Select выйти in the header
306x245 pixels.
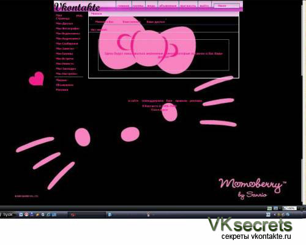[204, 6]
